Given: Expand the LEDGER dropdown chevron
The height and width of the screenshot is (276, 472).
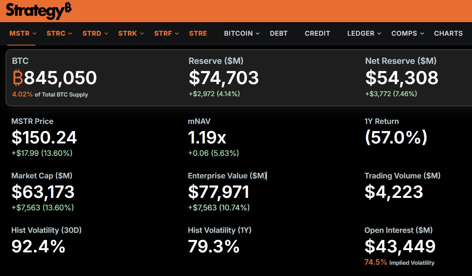Looking at the screenshot, I should click(x=379, y=33).
